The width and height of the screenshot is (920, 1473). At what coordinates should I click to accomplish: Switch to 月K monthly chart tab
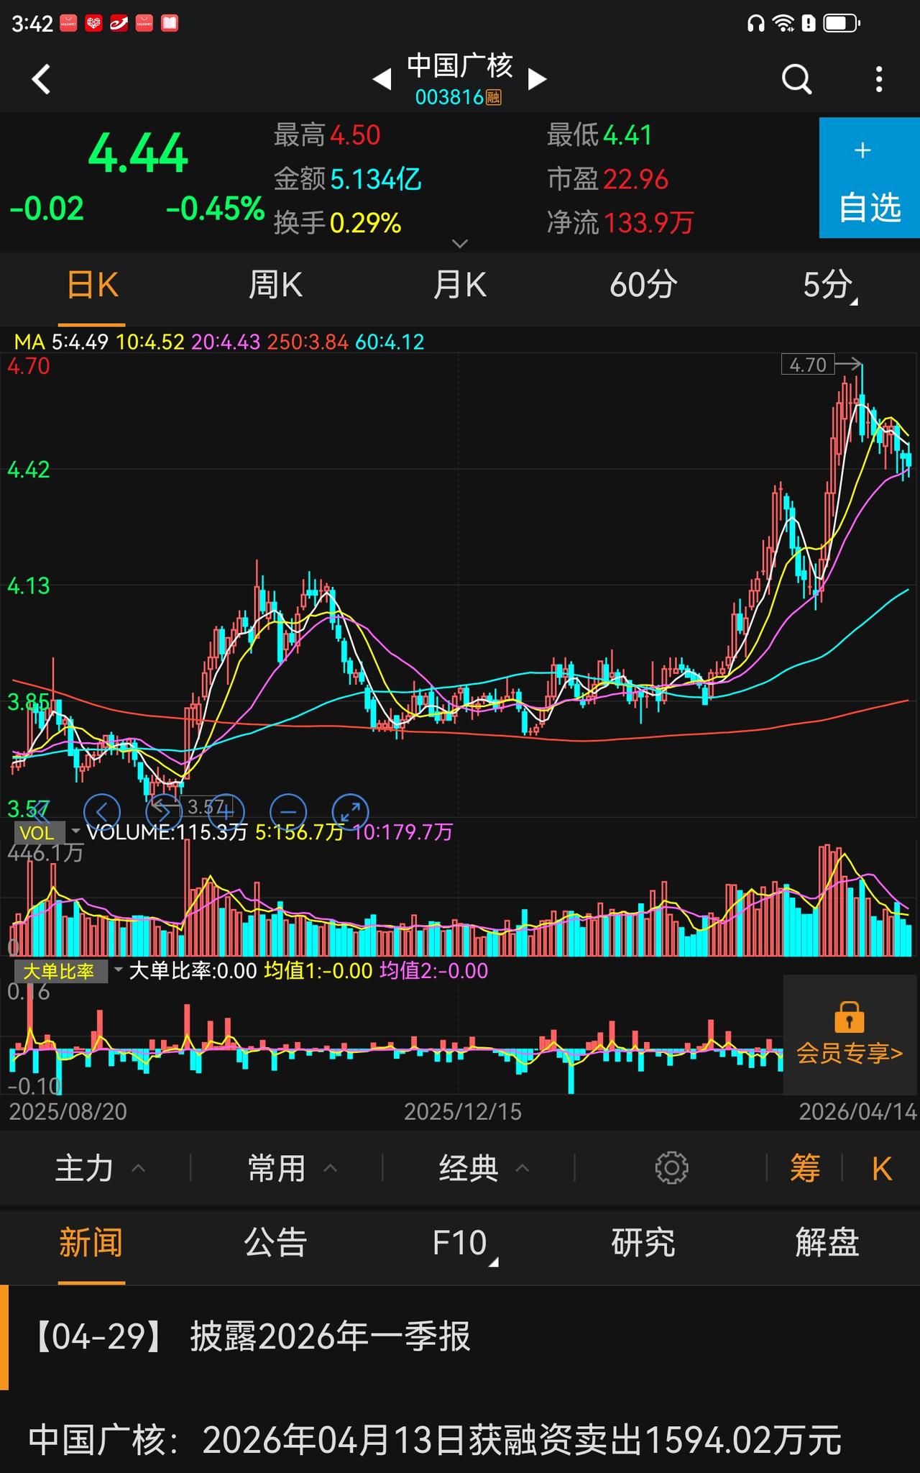point(459,286)
